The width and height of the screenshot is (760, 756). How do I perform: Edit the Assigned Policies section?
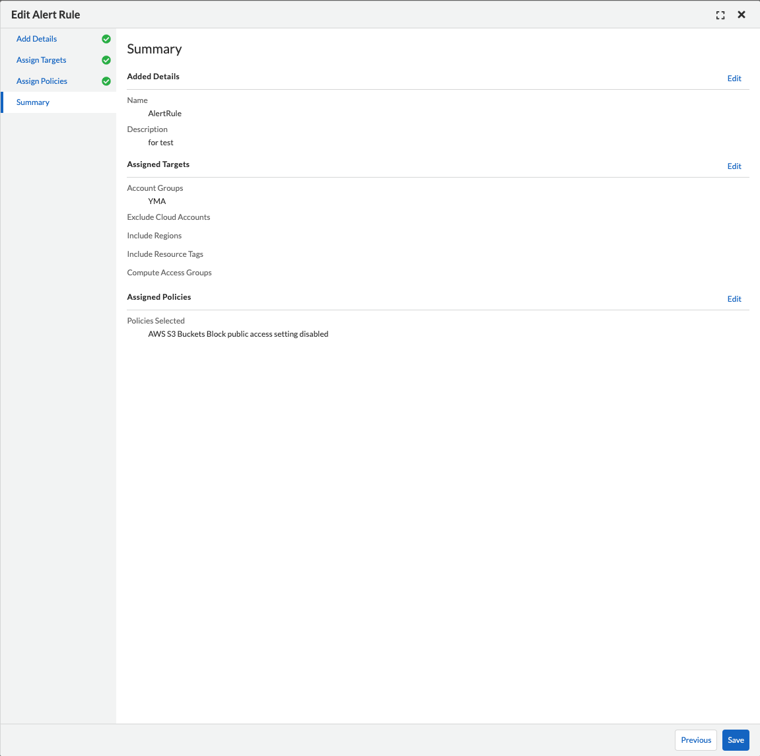click(x=734, y=299)
